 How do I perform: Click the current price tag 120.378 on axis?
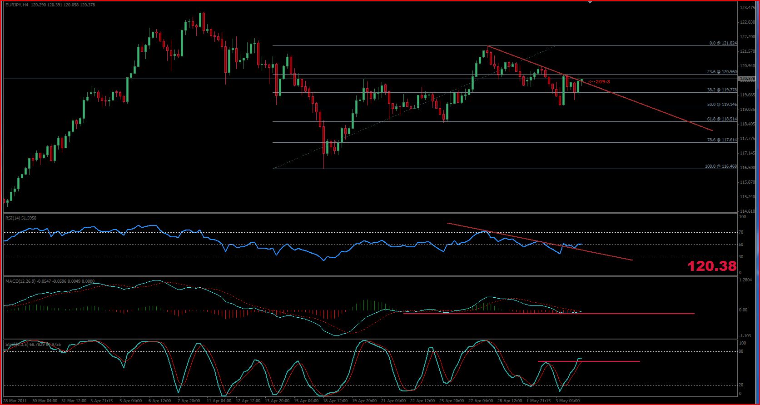click(x=747, y=79)
